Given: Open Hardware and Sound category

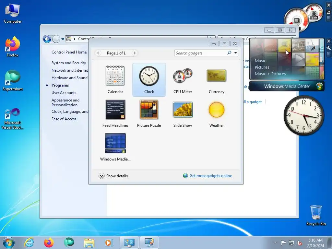Looking at the screenshot, I should coord(69,78).
